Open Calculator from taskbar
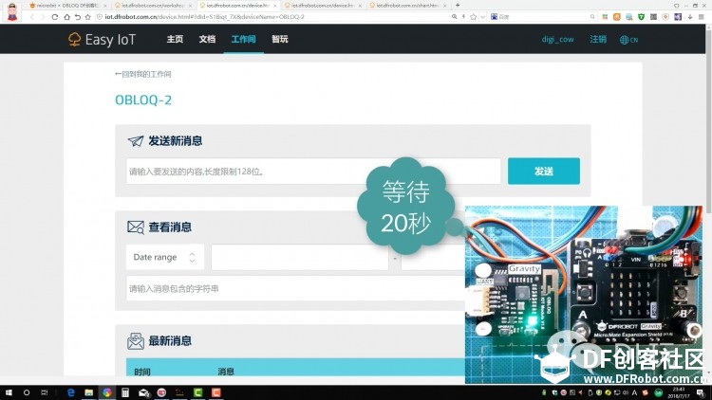This screenshot has height=400, width=712. click(125, 392)
